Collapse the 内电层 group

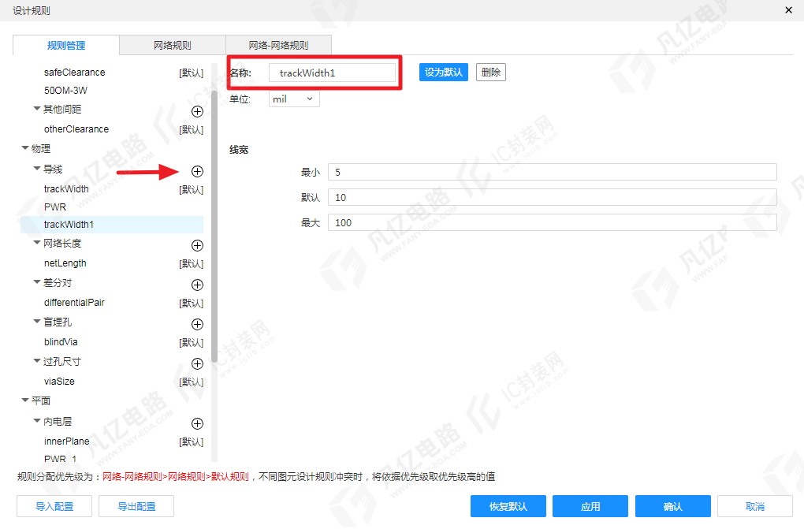coord(37,421)
